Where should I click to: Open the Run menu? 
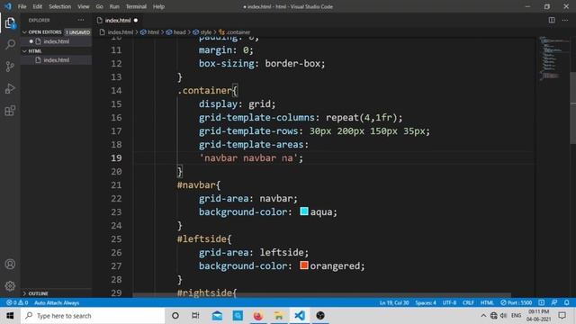tap(114, 6)
